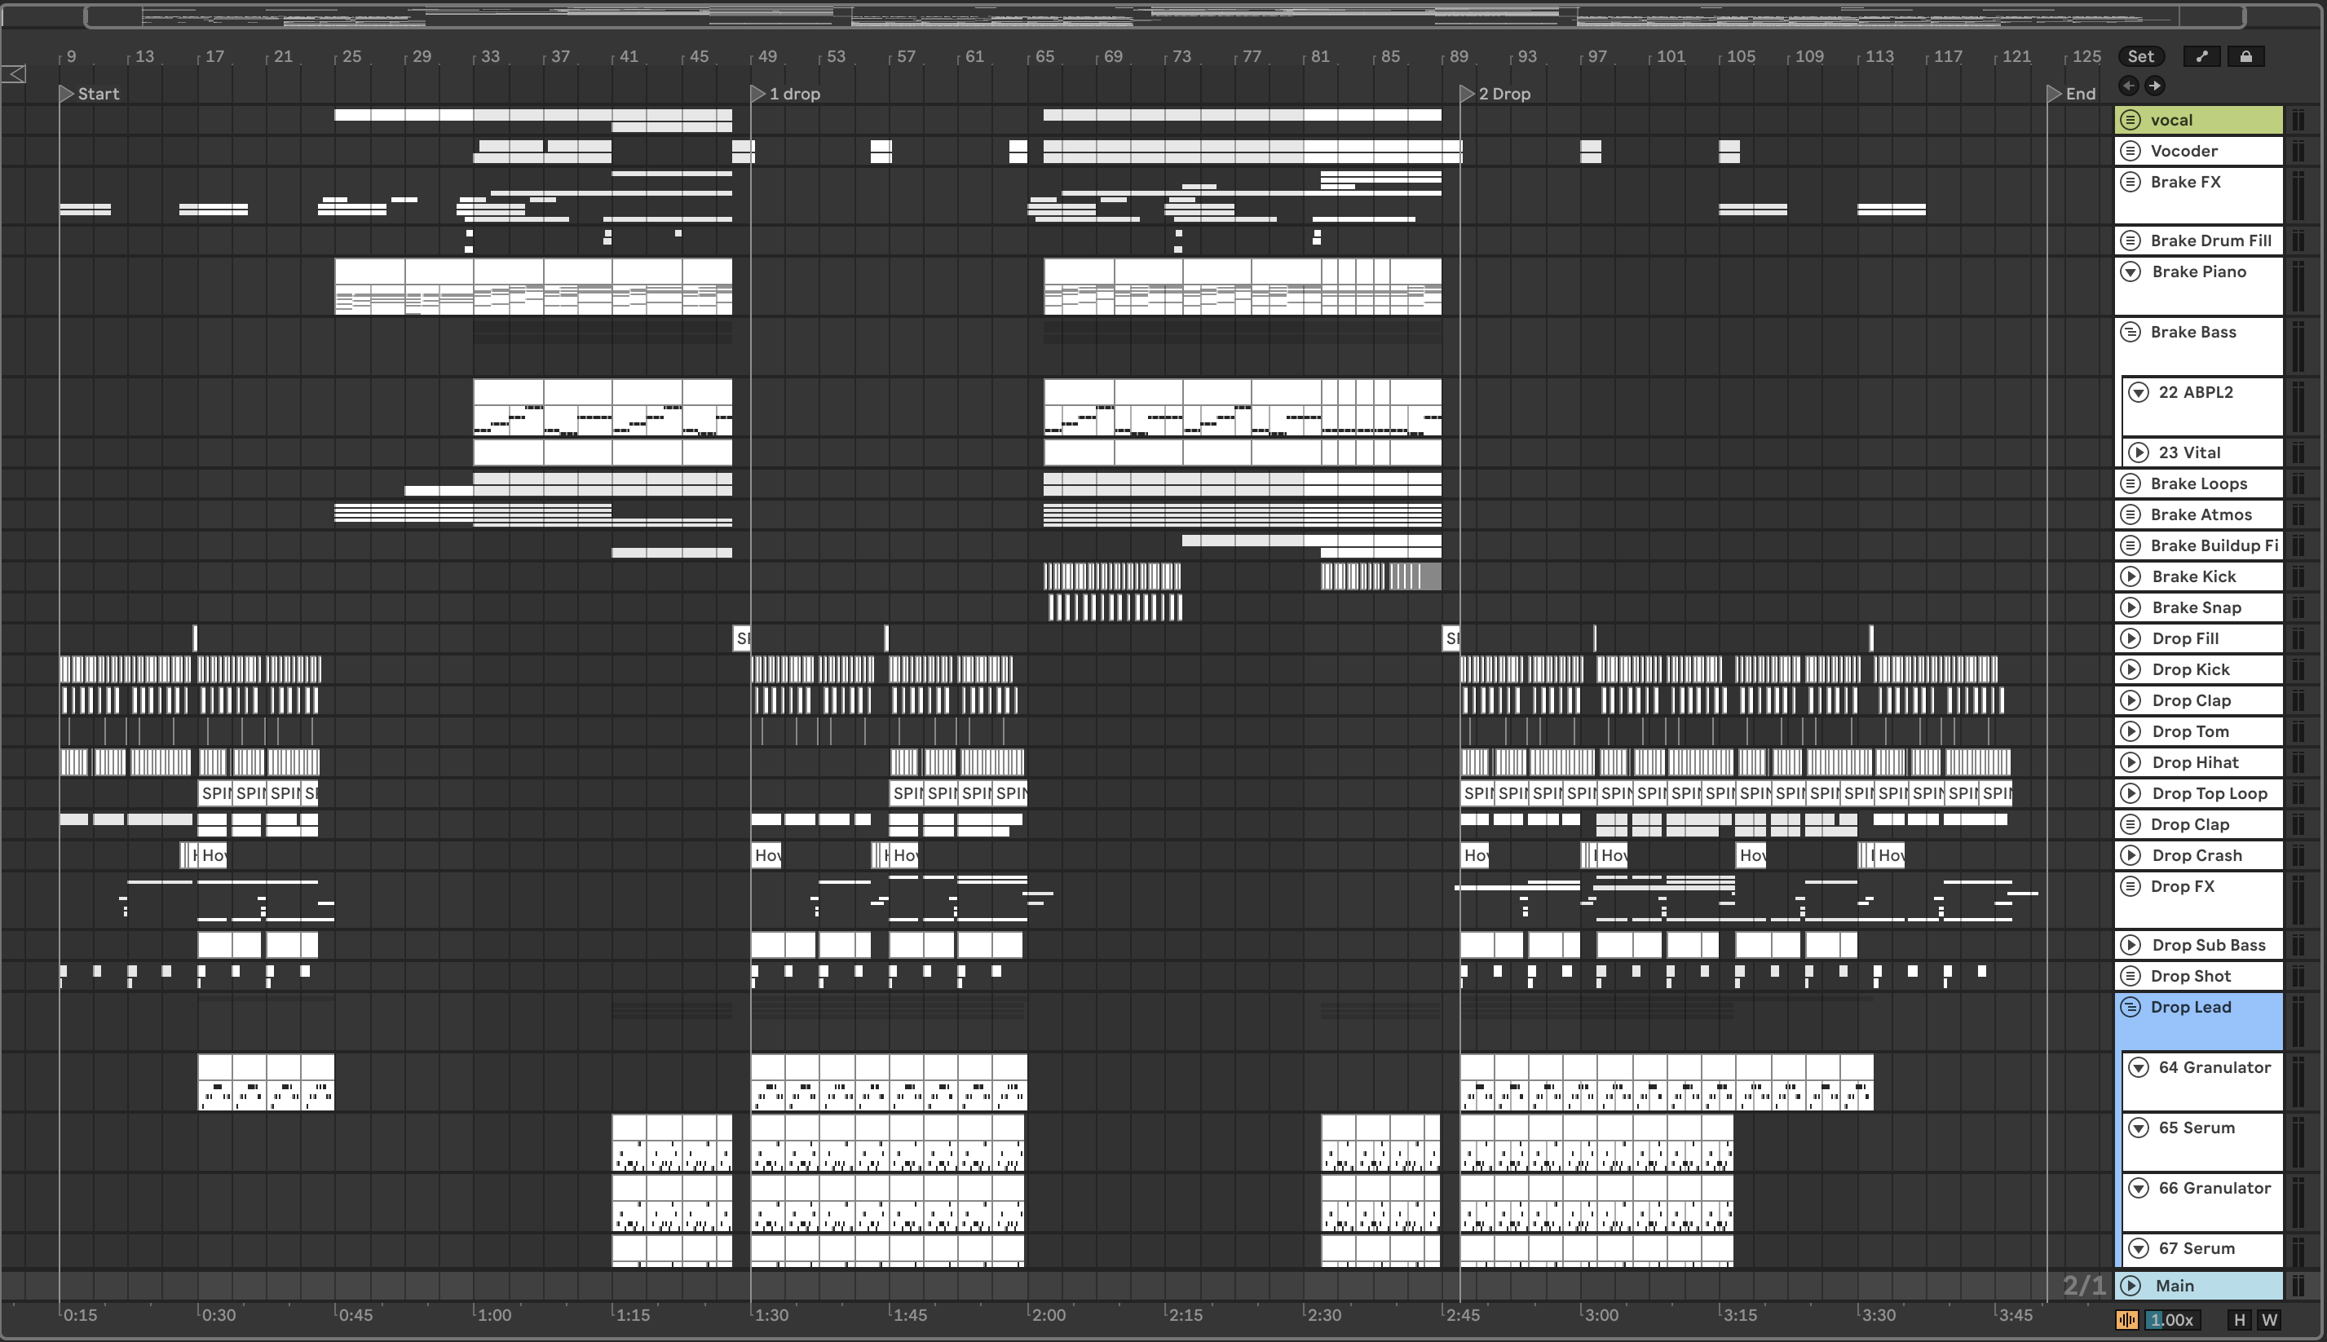The image size is (2327, 1342).
Task: Click the 2:00 mark on time ruler
Action: [x=1048, y=1315]
